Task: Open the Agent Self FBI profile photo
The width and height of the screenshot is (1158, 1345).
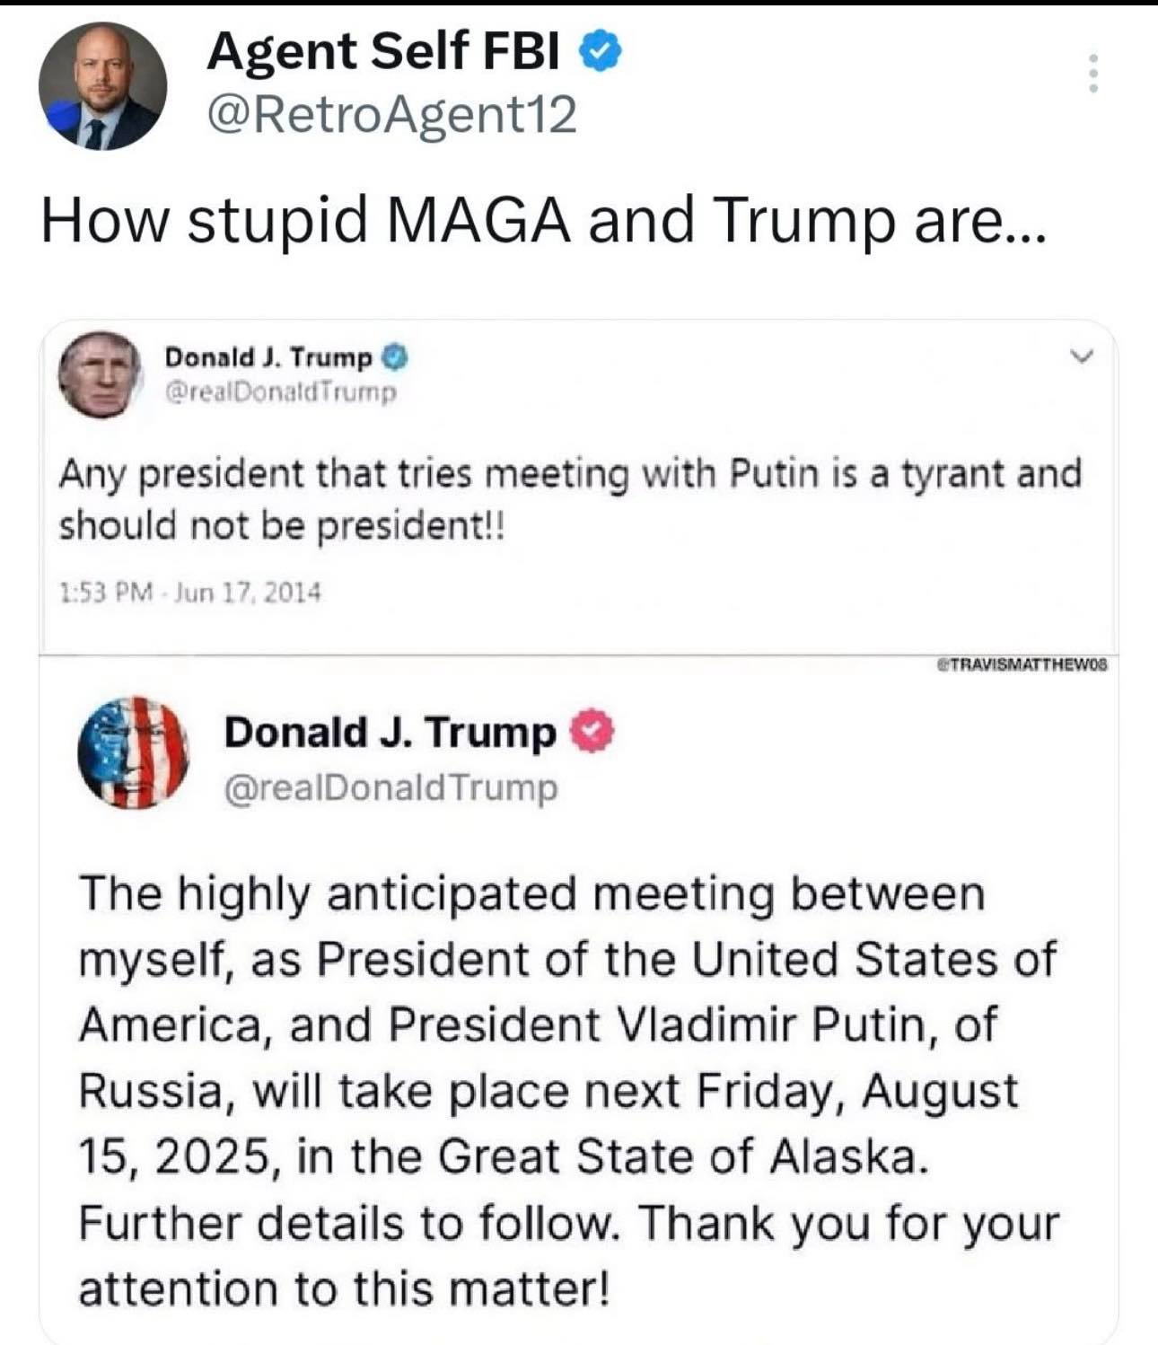Action: 102,86
